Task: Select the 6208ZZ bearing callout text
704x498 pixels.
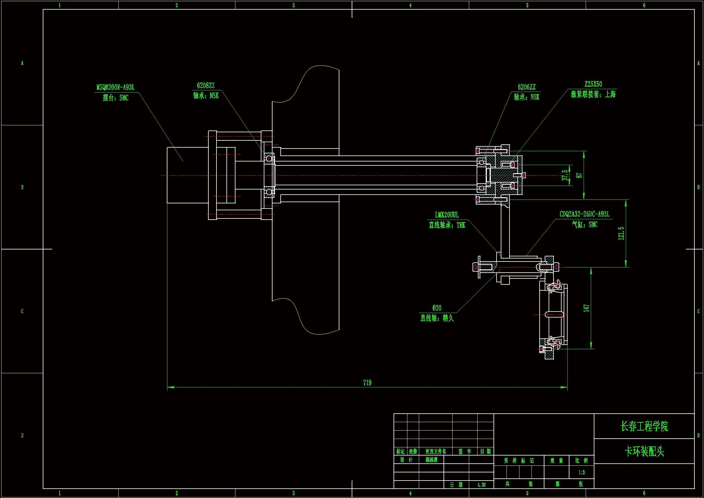Action: tap(205, 86)
